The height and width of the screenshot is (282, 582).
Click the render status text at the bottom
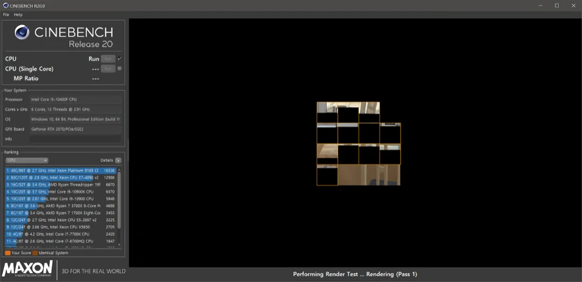click(x=355, y=275)
